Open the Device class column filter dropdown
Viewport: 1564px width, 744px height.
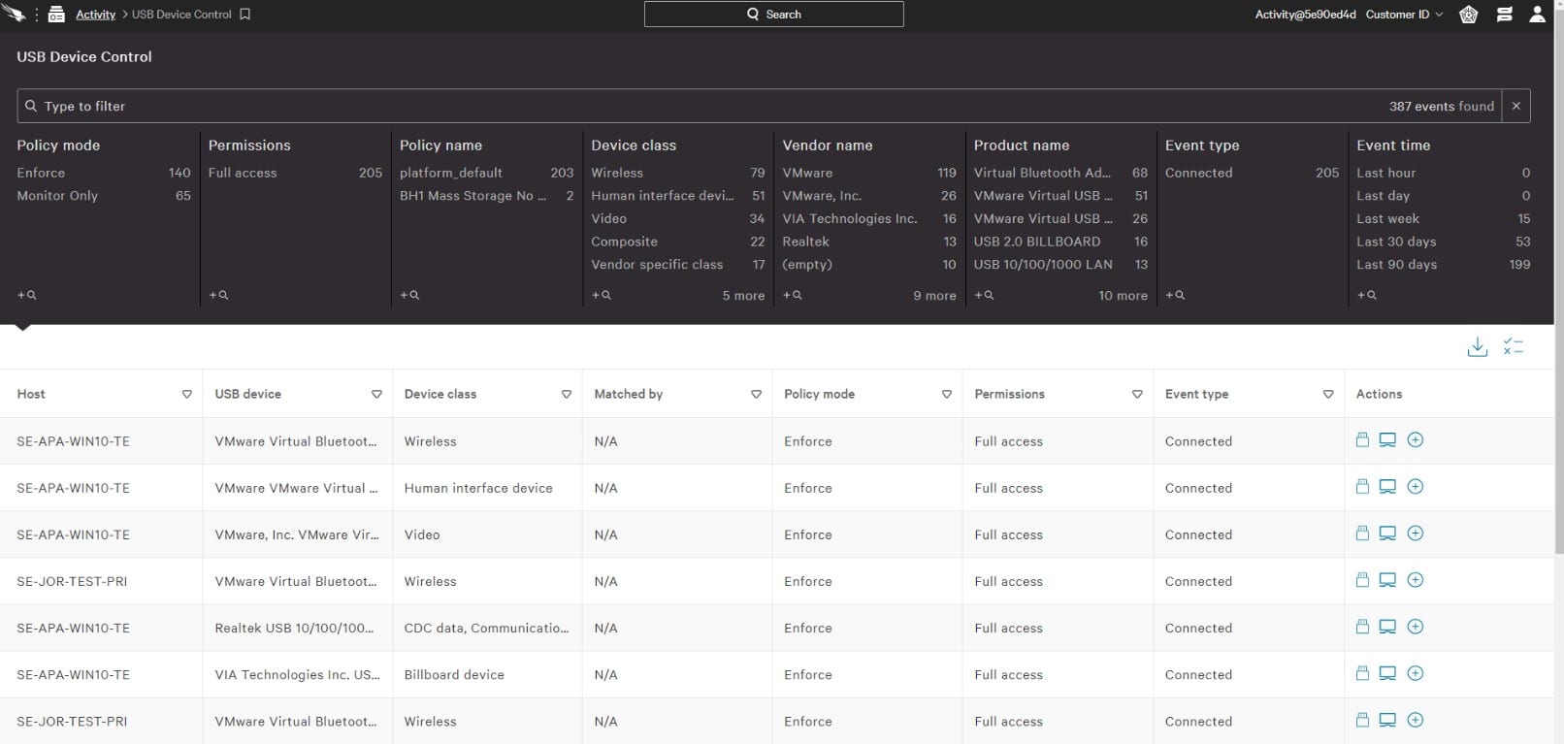[567, 394]
